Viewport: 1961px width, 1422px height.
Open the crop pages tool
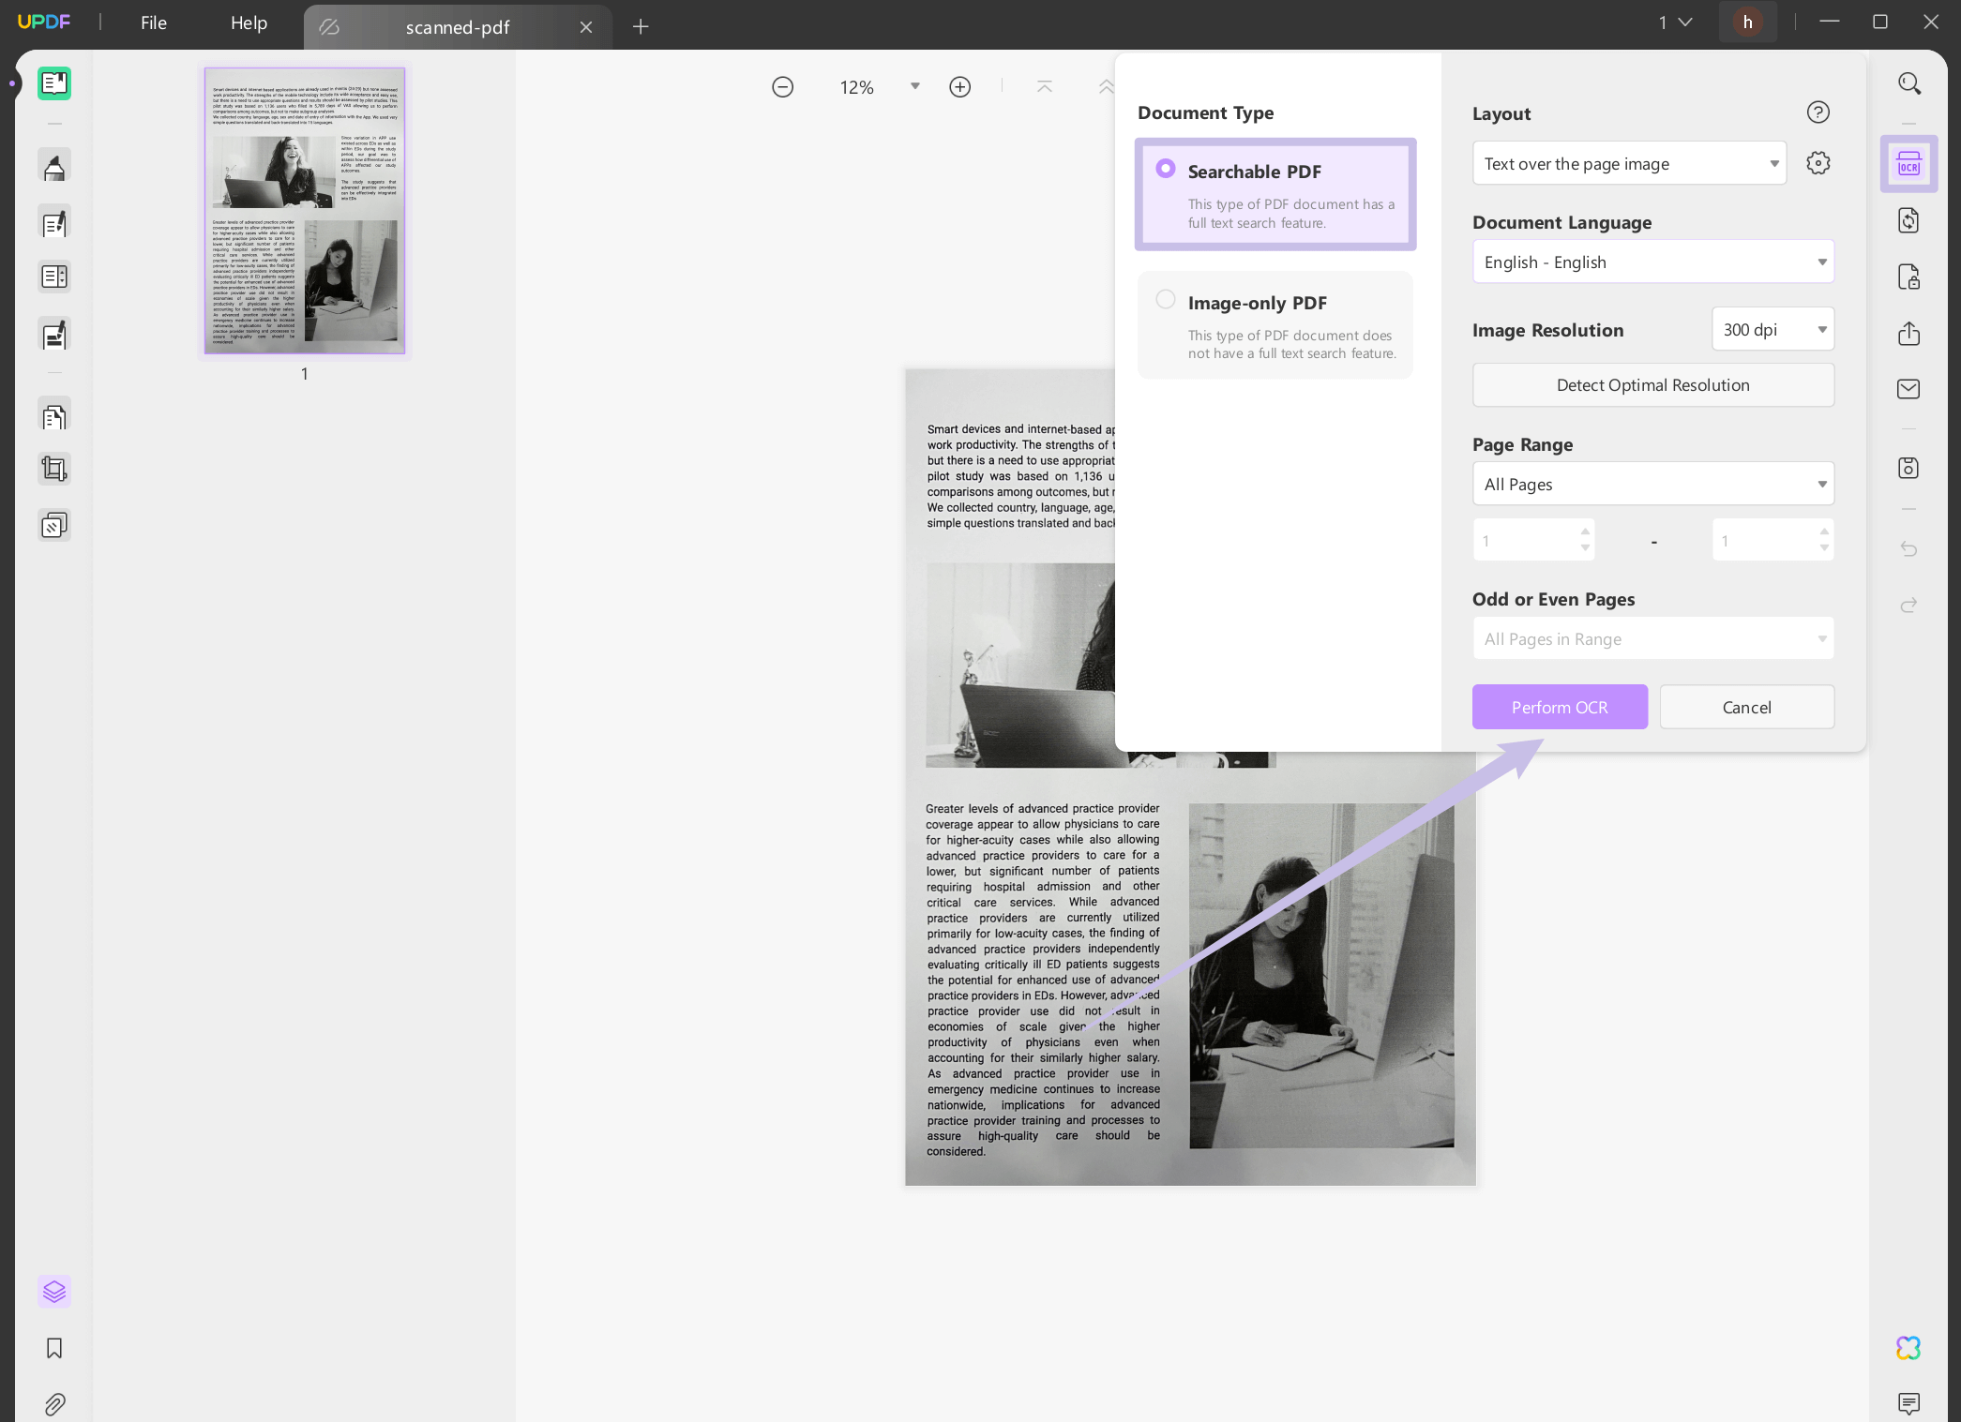[x=54, y=469]
